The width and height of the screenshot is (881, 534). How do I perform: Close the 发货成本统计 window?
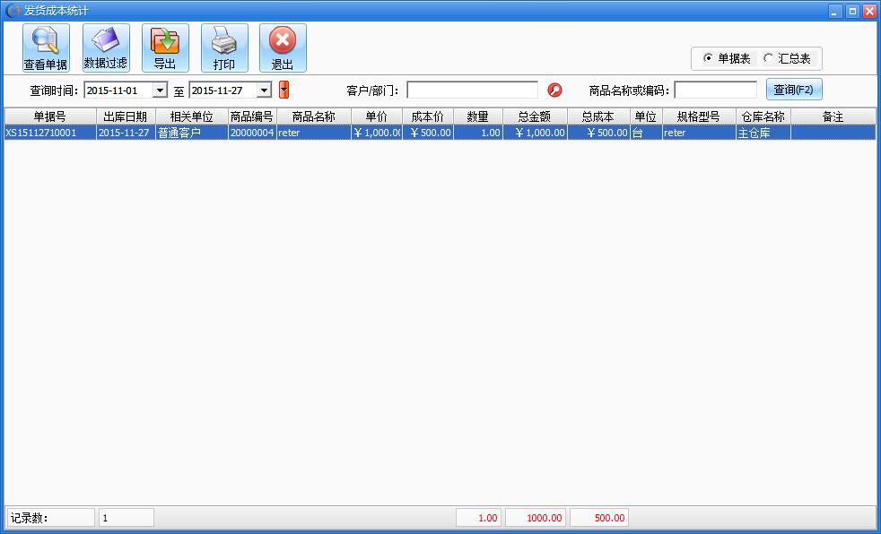coord(869,12)
